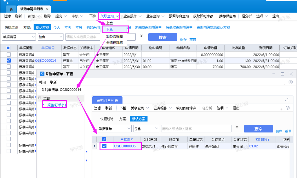The image size is (297, 178).
Task: Click the 下查 window app icon
Action: [42, 74]
